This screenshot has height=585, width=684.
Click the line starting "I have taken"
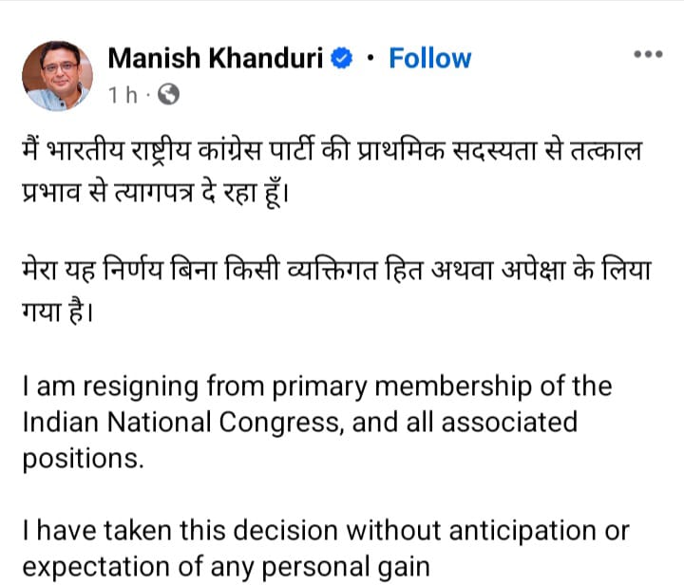point(325,532)
